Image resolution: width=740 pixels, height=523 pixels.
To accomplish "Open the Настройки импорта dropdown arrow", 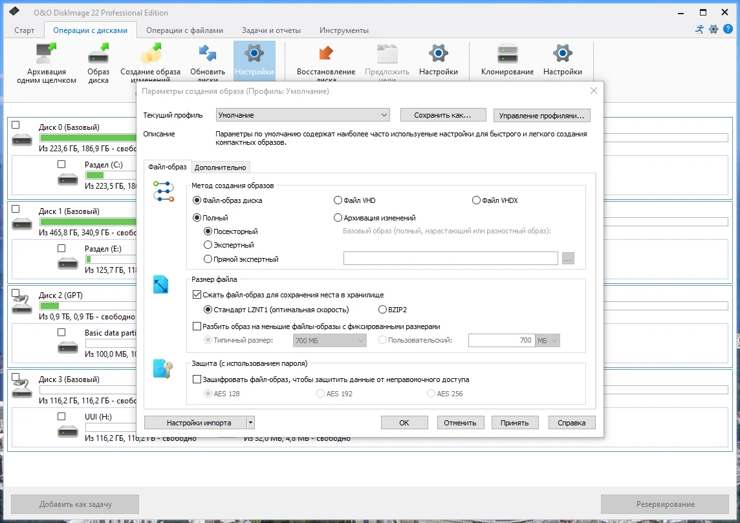I will coord(251,423).
